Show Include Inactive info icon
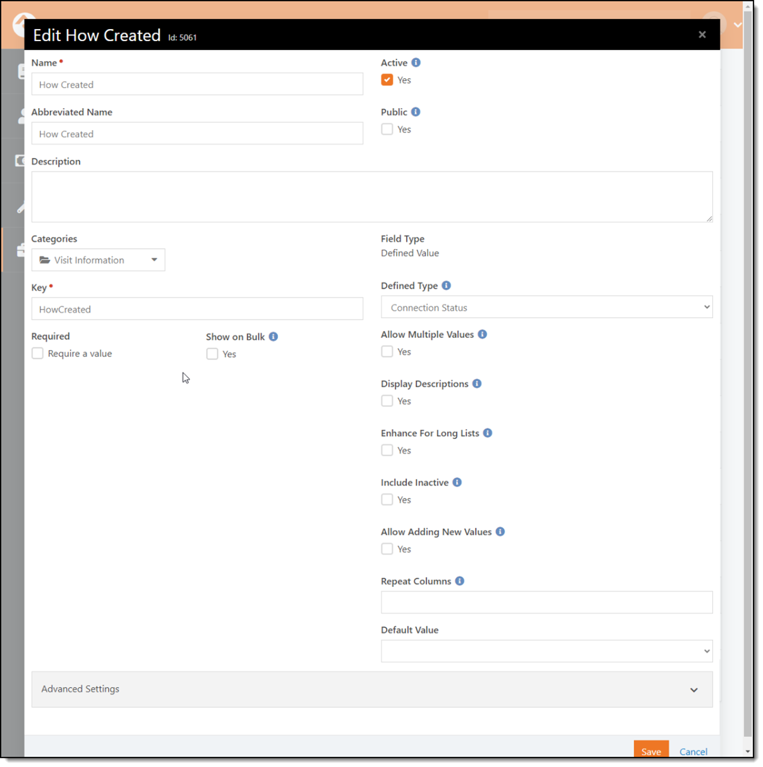 tap(457, 482)
